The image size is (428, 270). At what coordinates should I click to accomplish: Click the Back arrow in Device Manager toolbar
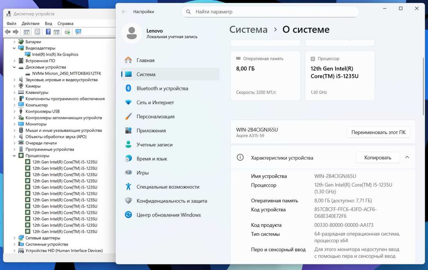pos(8,32)
